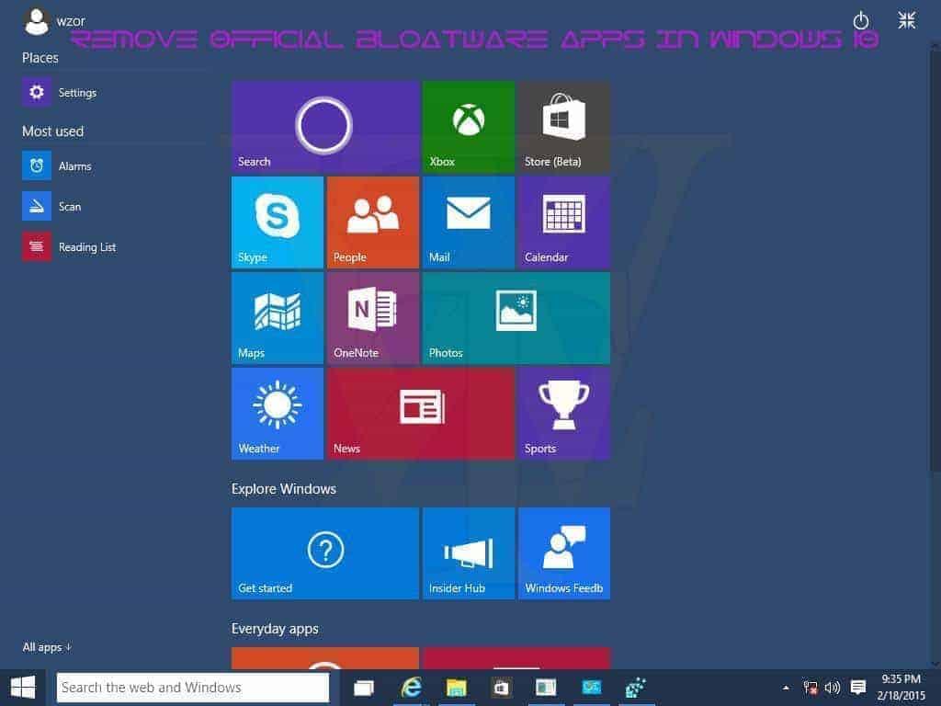The height and width of the screenshot is (706, 941).
Task: Open the Skype tile
Action: click(x=278, y=222)
